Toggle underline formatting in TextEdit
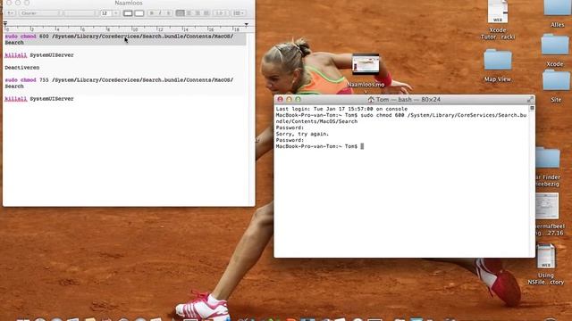Image resolution: width=572 pixels, height=321 pixels. (168, 13)
